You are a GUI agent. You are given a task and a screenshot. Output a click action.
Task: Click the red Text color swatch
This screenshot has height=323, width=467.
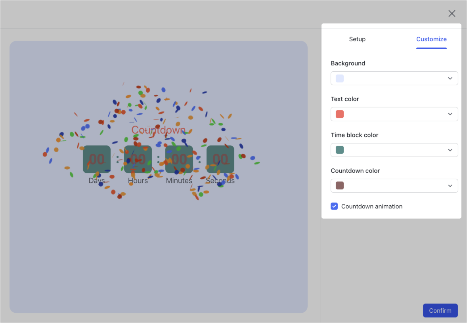pyautogui.click(x=339, y=114)
